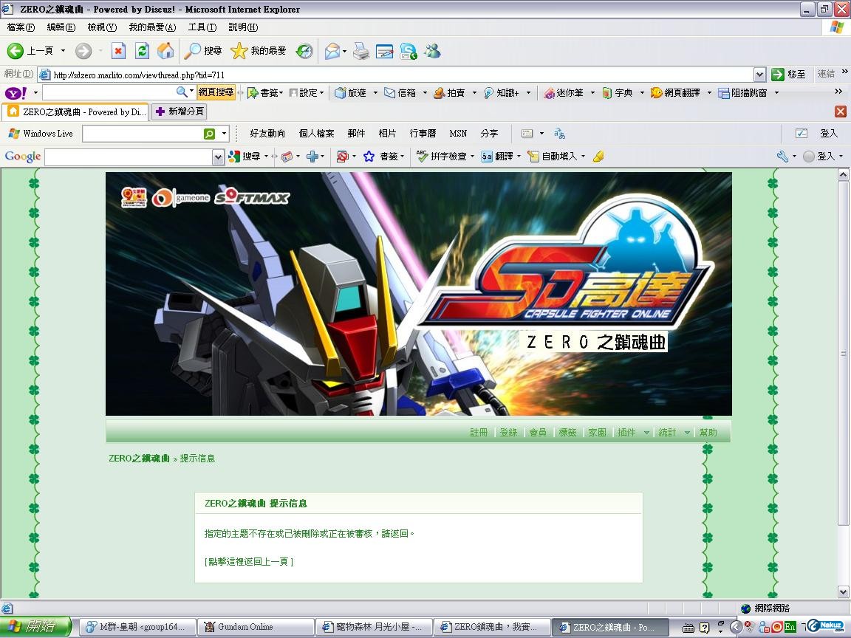Viewport: 851px width, 638px height.
Task: Click the Google toolbar highlighter icon
Action: pyautogui.click(x=598, y=157)
